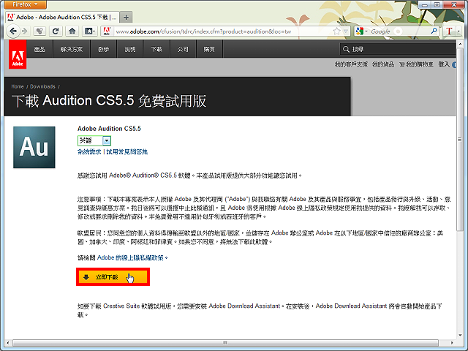The width and height of the screenshot is (468, 351).
Task: Open 試用常見問答集 link
Action: point(127,152)
